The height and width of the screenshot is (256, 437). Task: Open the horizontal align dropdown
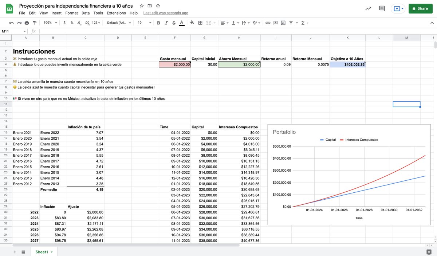(225, 23)
